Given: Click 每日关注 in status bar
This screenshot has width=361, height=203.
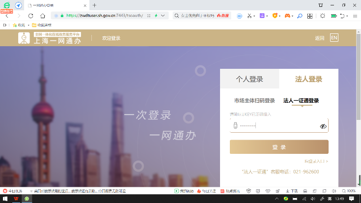Looking at the screenshot, I should click(x=206, y=191).
